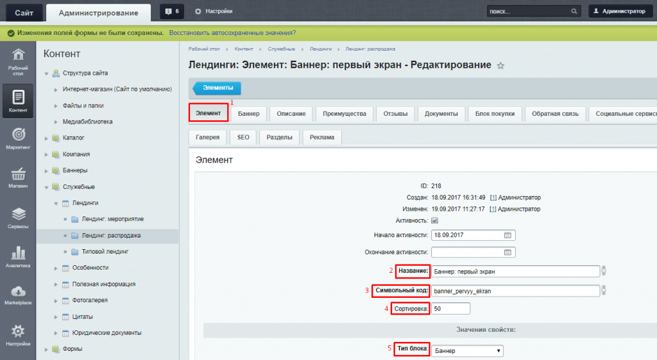The width and height of the screenshot is (657, 360).
Task: Open the Блок покупки tab
Action: point(495,114)
